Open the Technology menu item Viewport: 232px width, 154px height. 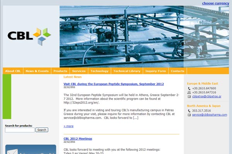click(99, 71)
